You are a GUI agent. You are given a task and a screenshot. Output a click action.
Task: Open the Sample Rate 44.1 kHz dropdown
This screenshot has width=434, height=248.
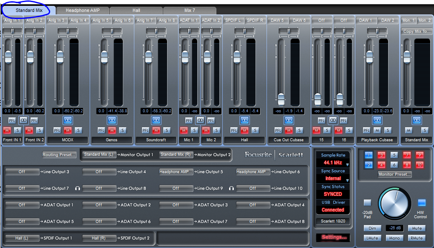coord(333,163)
